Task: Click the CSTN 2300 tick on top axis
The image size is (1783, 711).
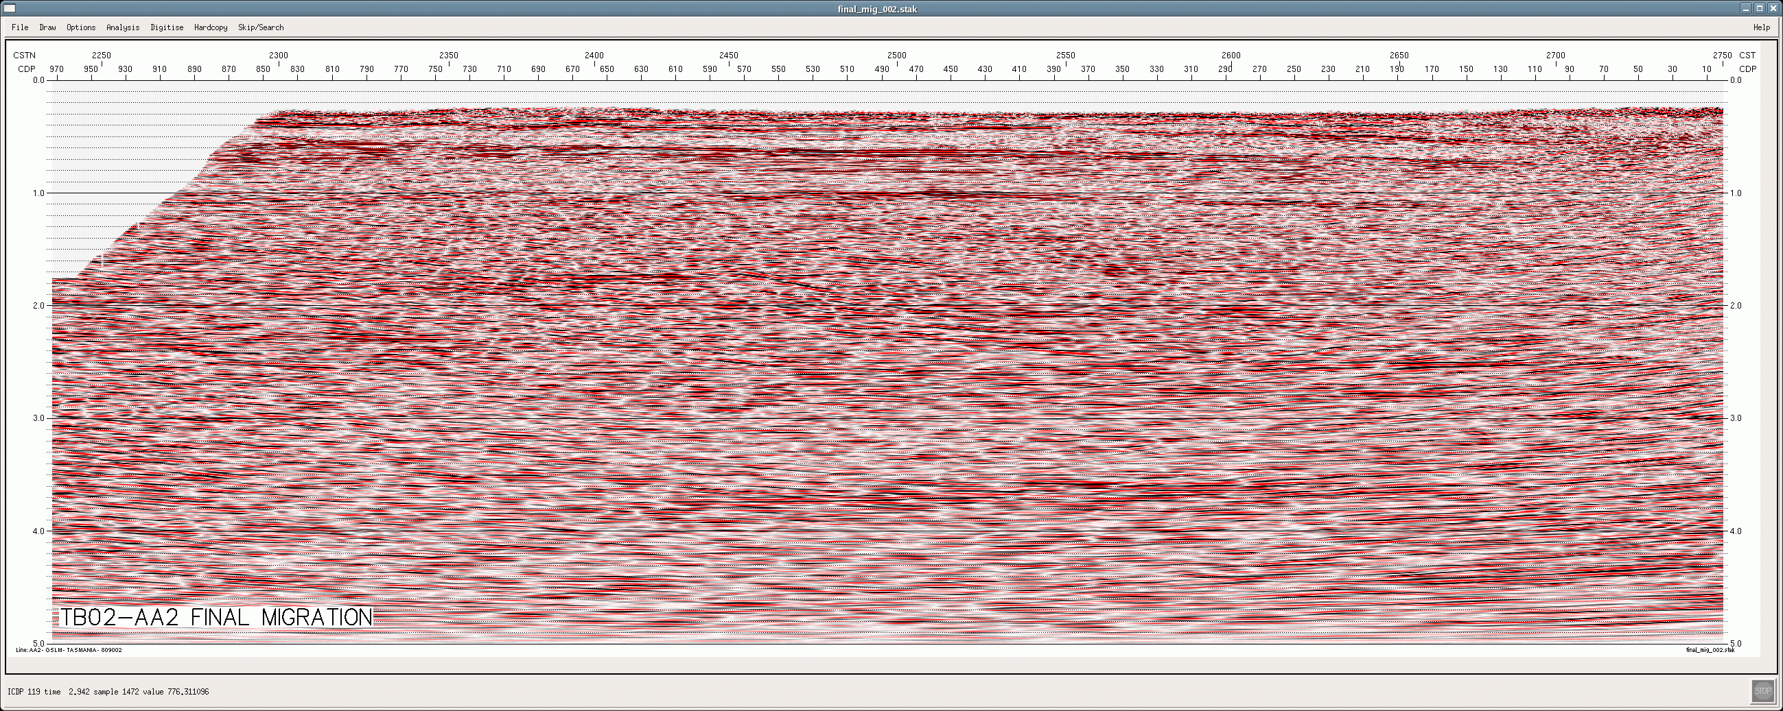Action: point(278,56)
